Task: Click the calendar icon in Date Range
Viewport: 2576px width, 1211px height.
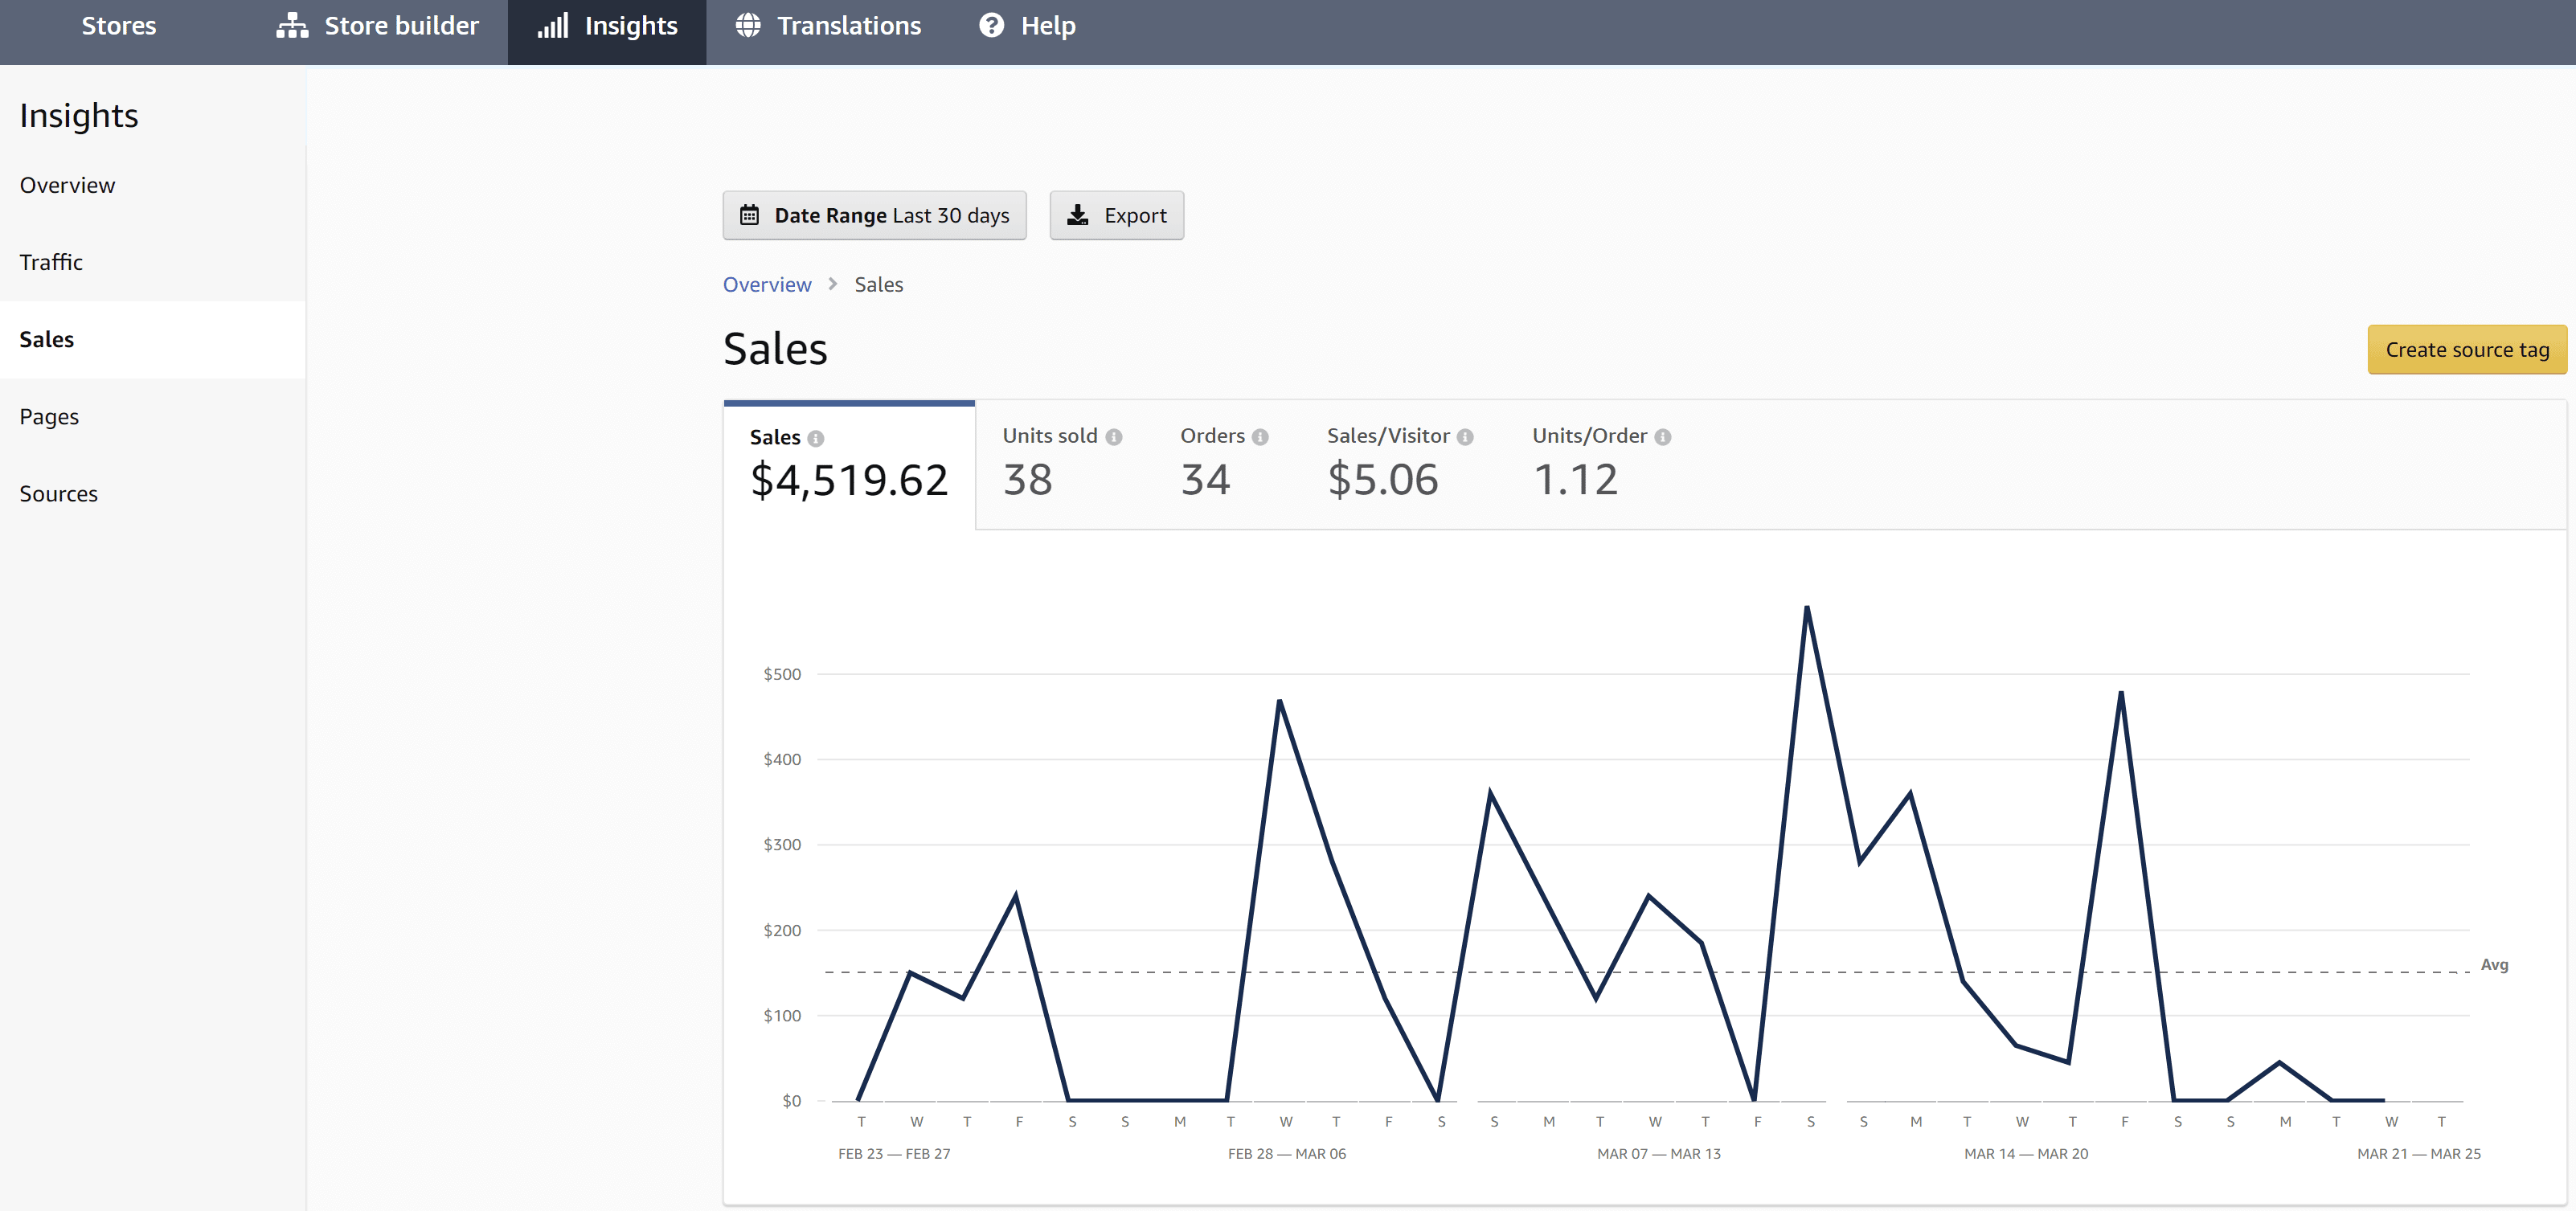Action: (x=749, y=215)
